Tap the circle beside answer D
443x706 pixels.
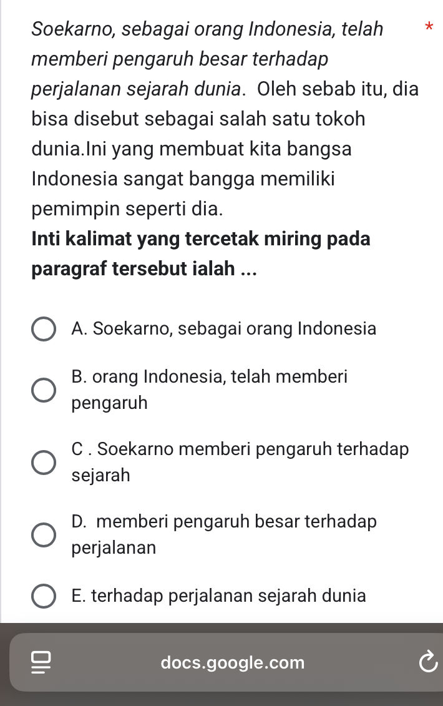[x=43, y=534]
